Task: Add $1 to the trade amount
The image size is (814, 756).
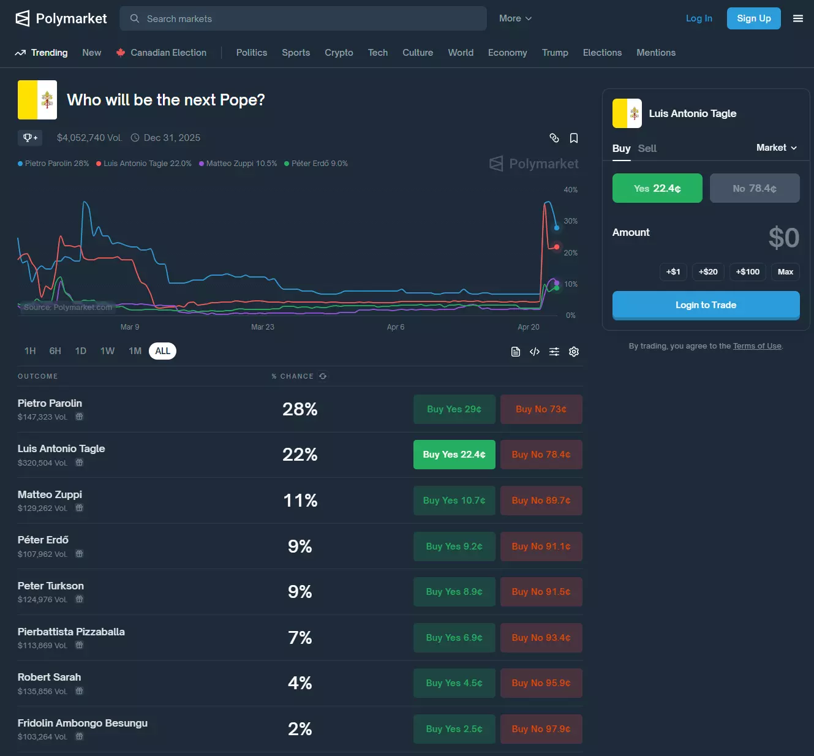Action: coord(673,272)
